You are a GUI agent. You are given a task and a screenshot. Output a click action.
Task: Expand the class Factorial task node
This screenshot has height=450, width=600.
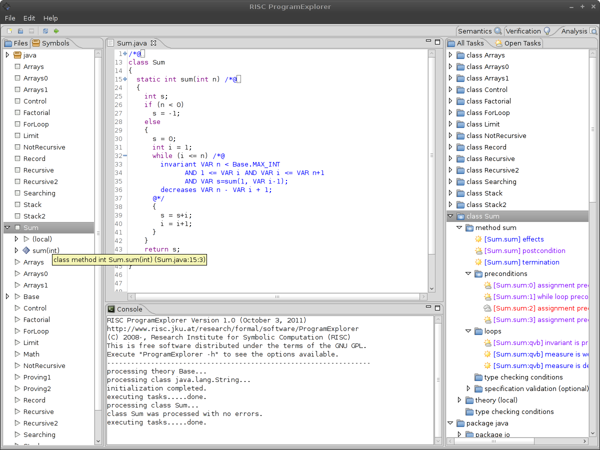pyautogui.click(x=450, y=101)
